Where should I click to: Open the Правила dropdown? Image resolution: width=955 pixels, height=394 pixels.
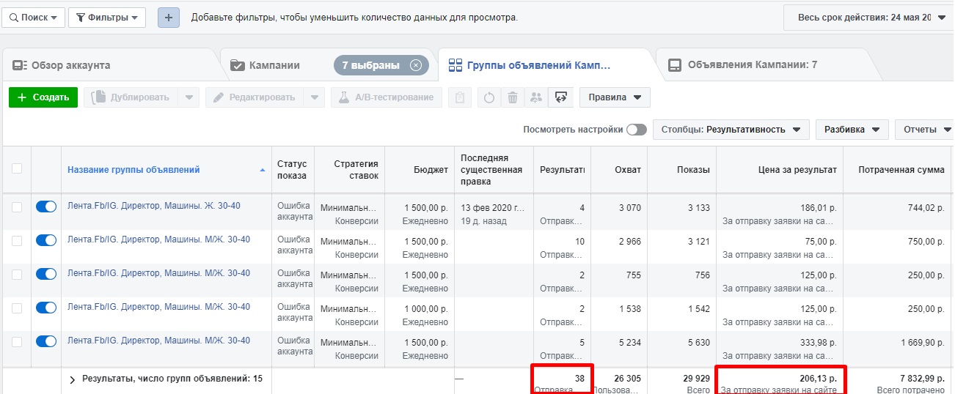click(x=615, y=97)
